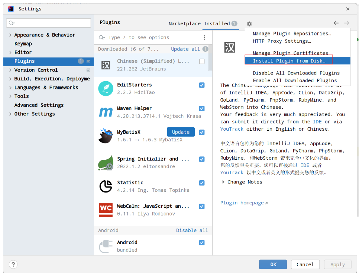Expand the Other Settings node
The width and height of the screenshot is (359, 274).
[10, 114]
